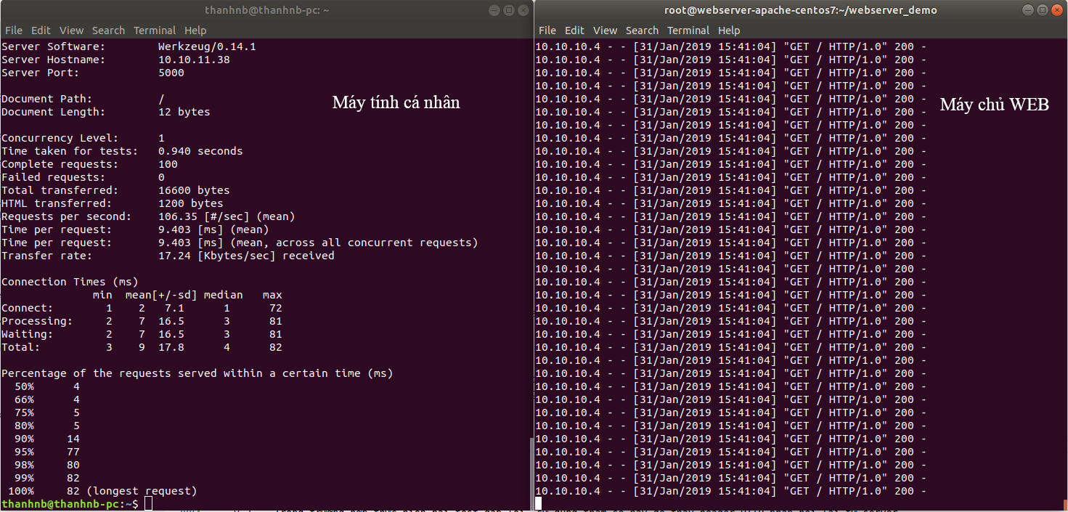Minimize the webserver-apache-centos7 terminal
This screenshot has height=512, width=1068.
[x=1028, y=10]
